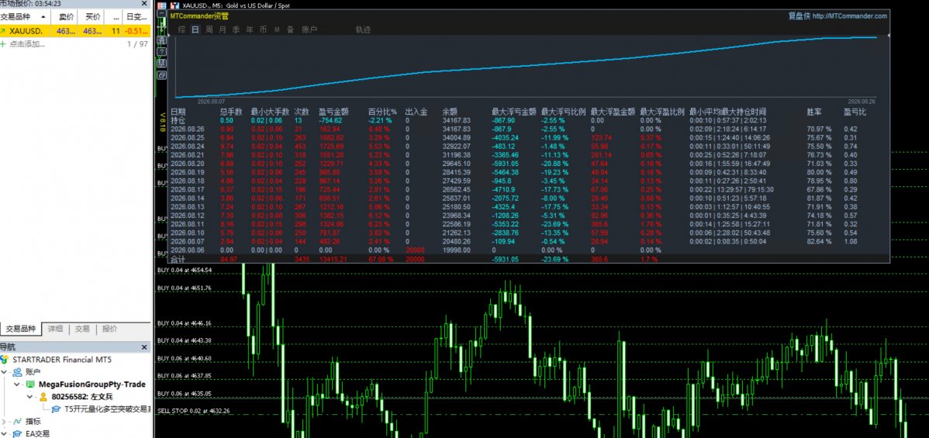Viewport: 929px width, 438px height.
Task: Click the 清 icon in MTCommander sidebar
Action: coord(161,40)
